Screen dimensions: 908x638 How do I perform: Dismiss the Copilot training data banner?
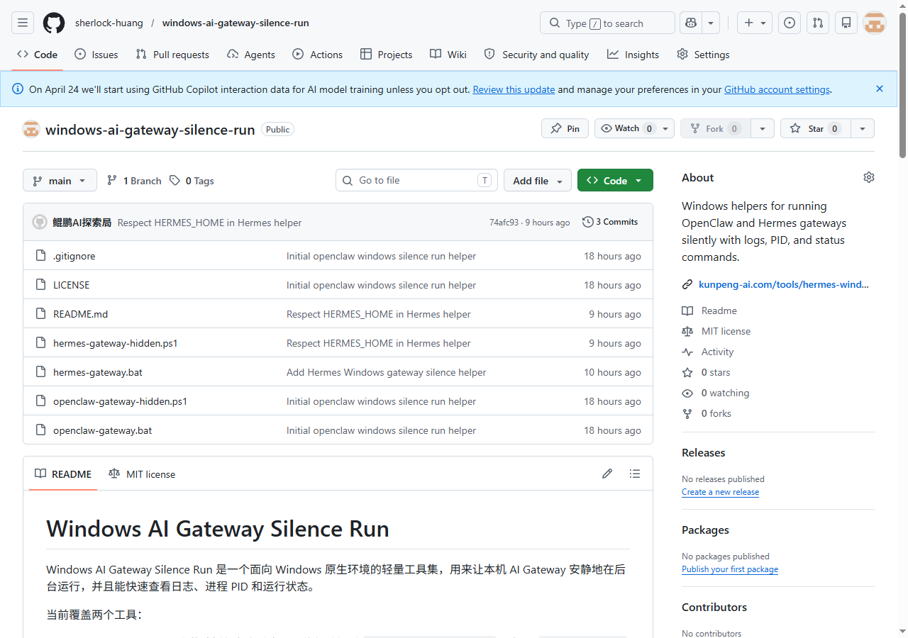click(x=880, y=89)
